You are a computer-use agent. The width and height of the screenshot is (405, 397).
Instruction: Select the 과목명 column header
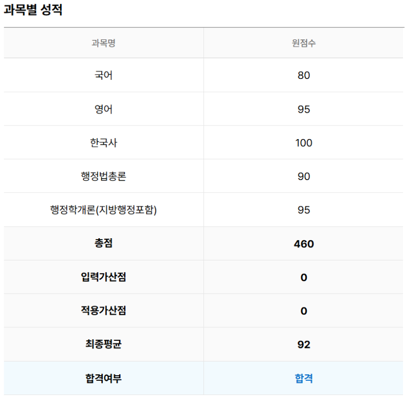pos(104,43)
